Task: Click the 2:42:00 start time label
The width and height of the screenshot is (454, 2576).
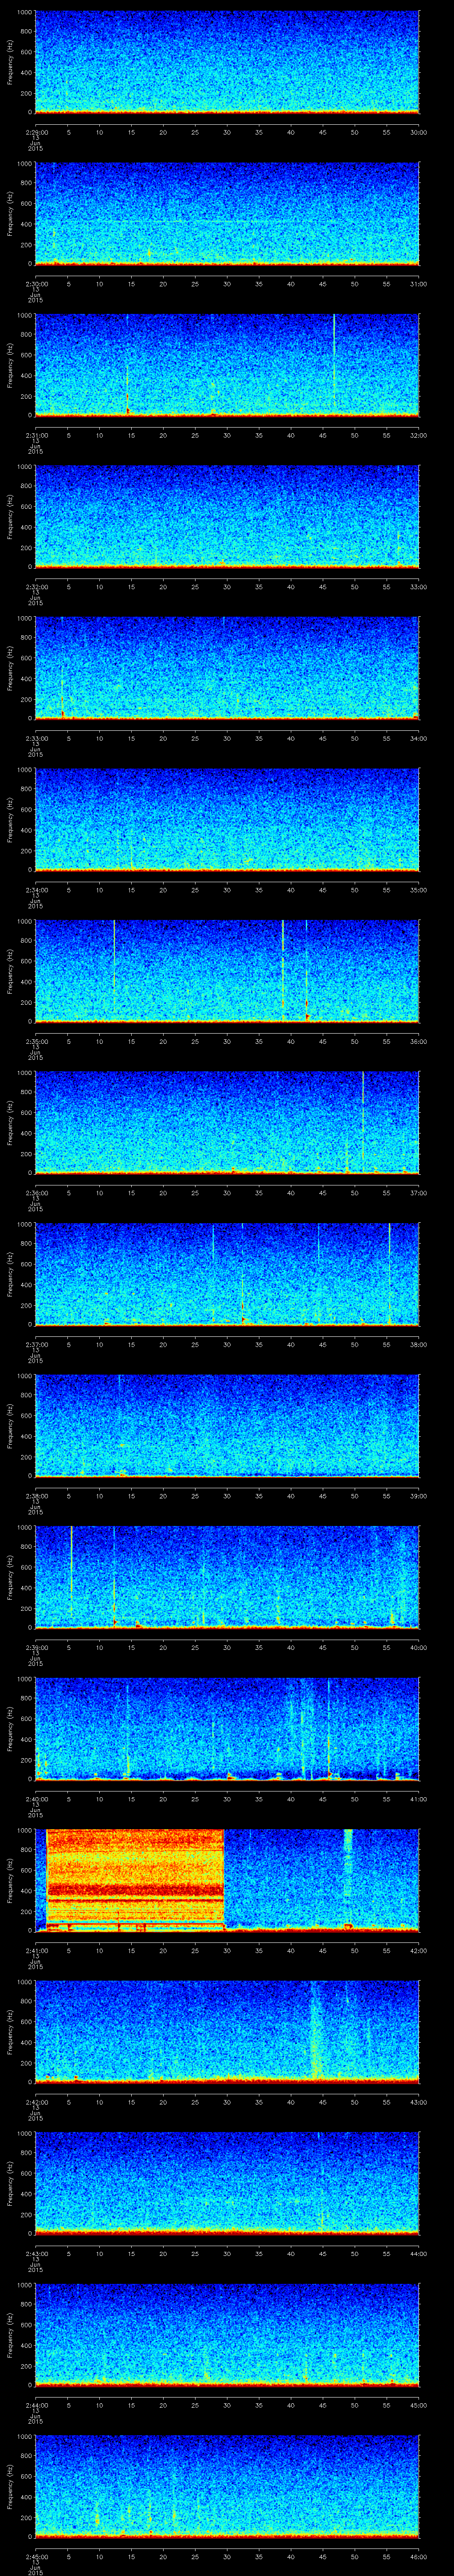Action: pos(36,2102)
